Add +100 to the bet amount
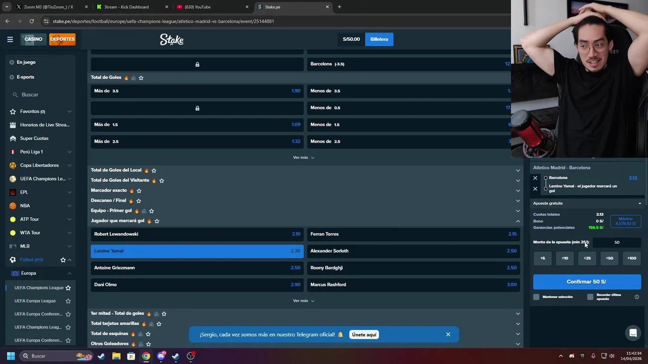 pos(632,258)
